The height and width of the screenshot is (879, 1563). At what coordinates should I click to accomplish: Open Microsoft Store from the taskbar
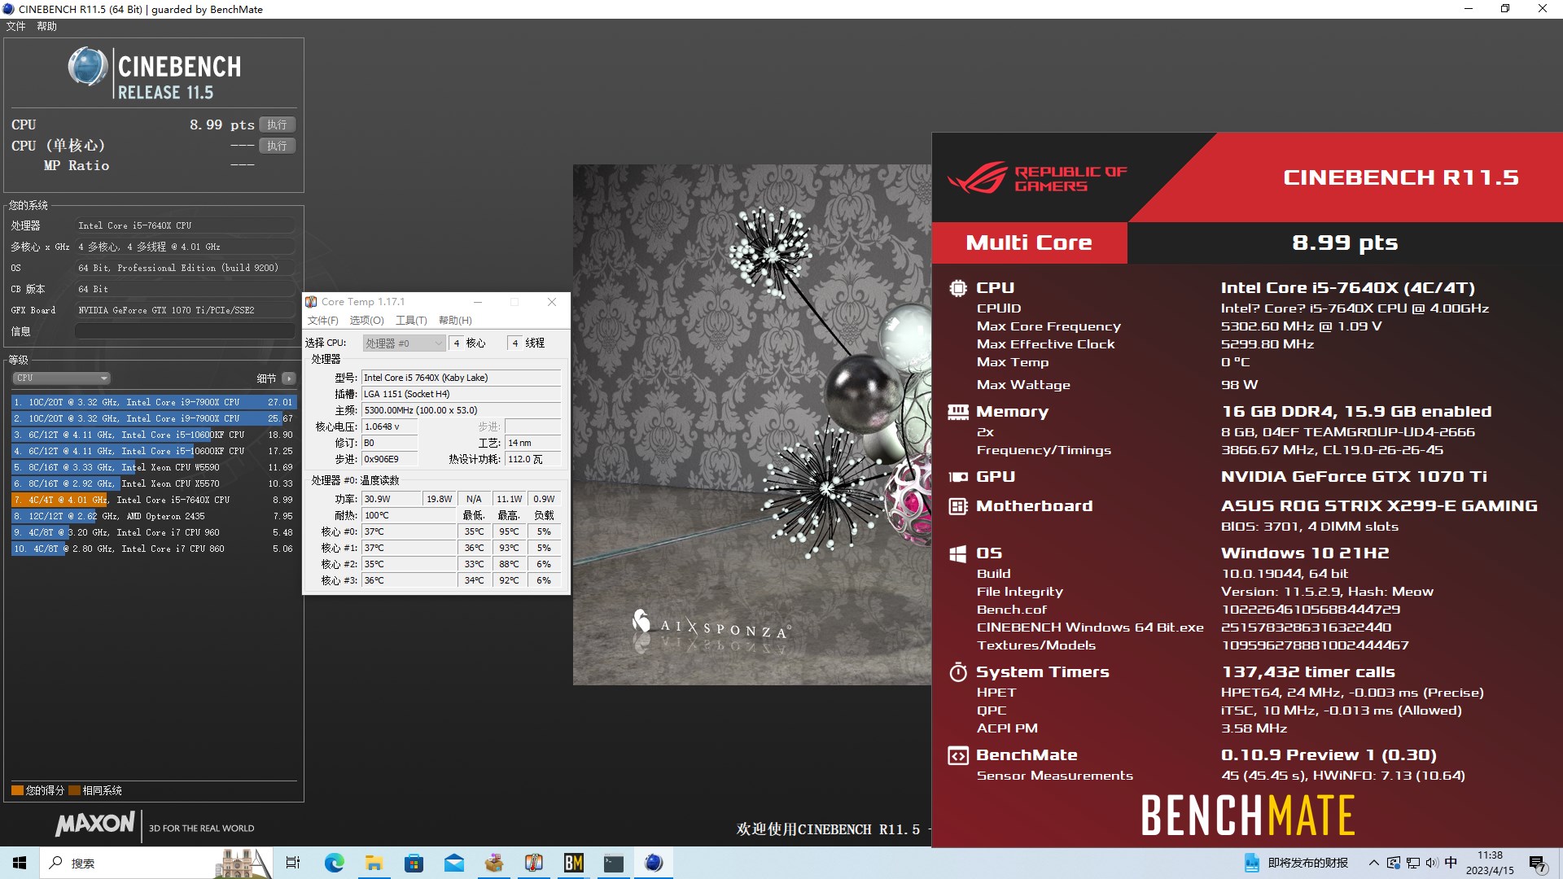point(414,863)
